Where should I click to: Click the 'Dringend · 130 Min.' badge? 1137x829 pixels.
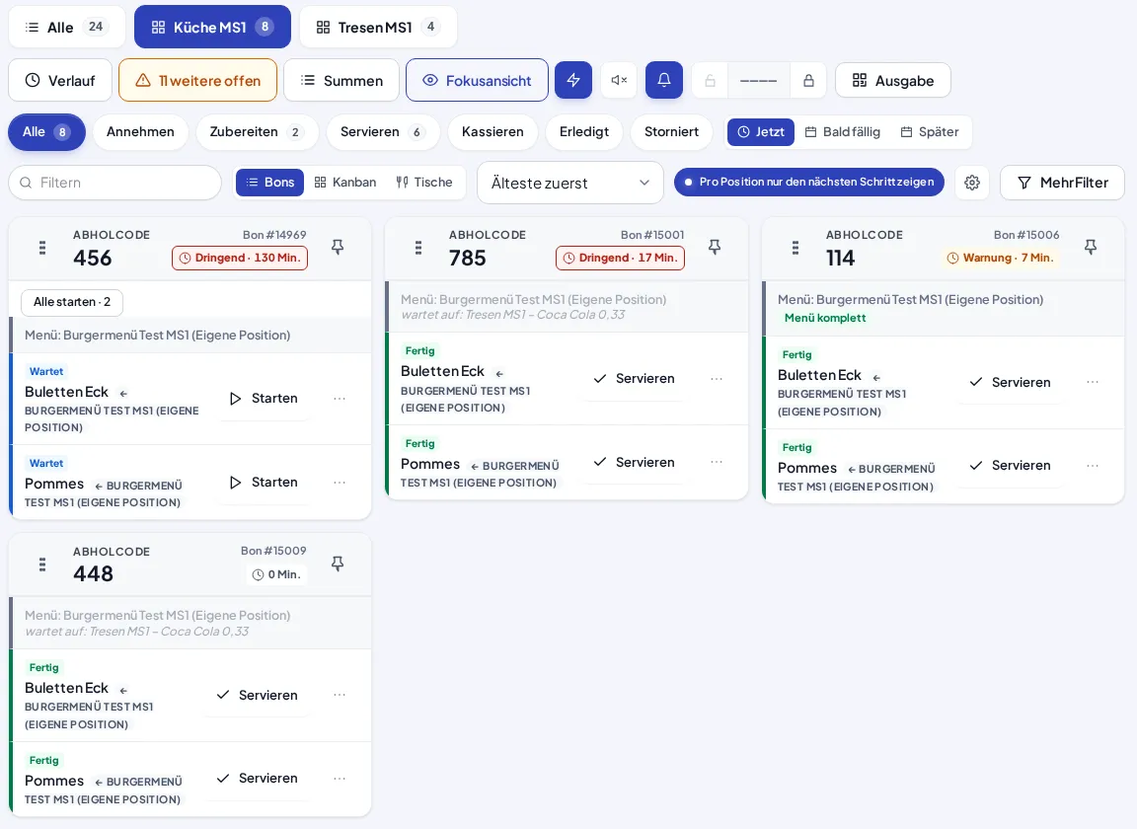coord(240,258)
